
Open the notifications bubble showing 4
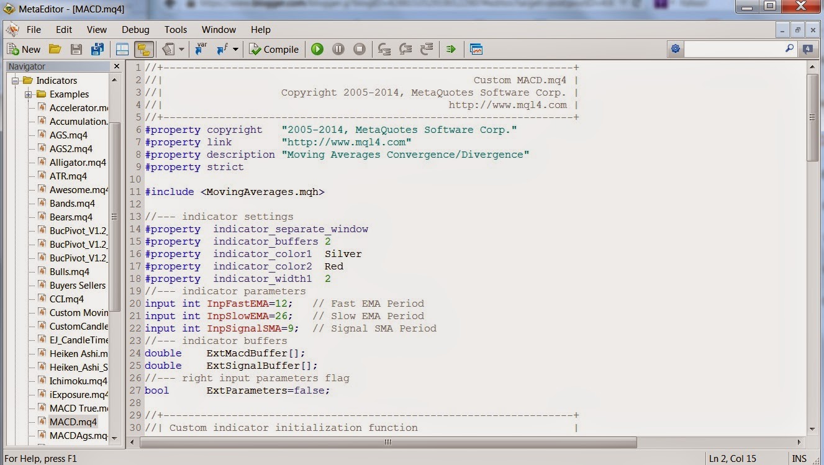(x=808, y=49)
